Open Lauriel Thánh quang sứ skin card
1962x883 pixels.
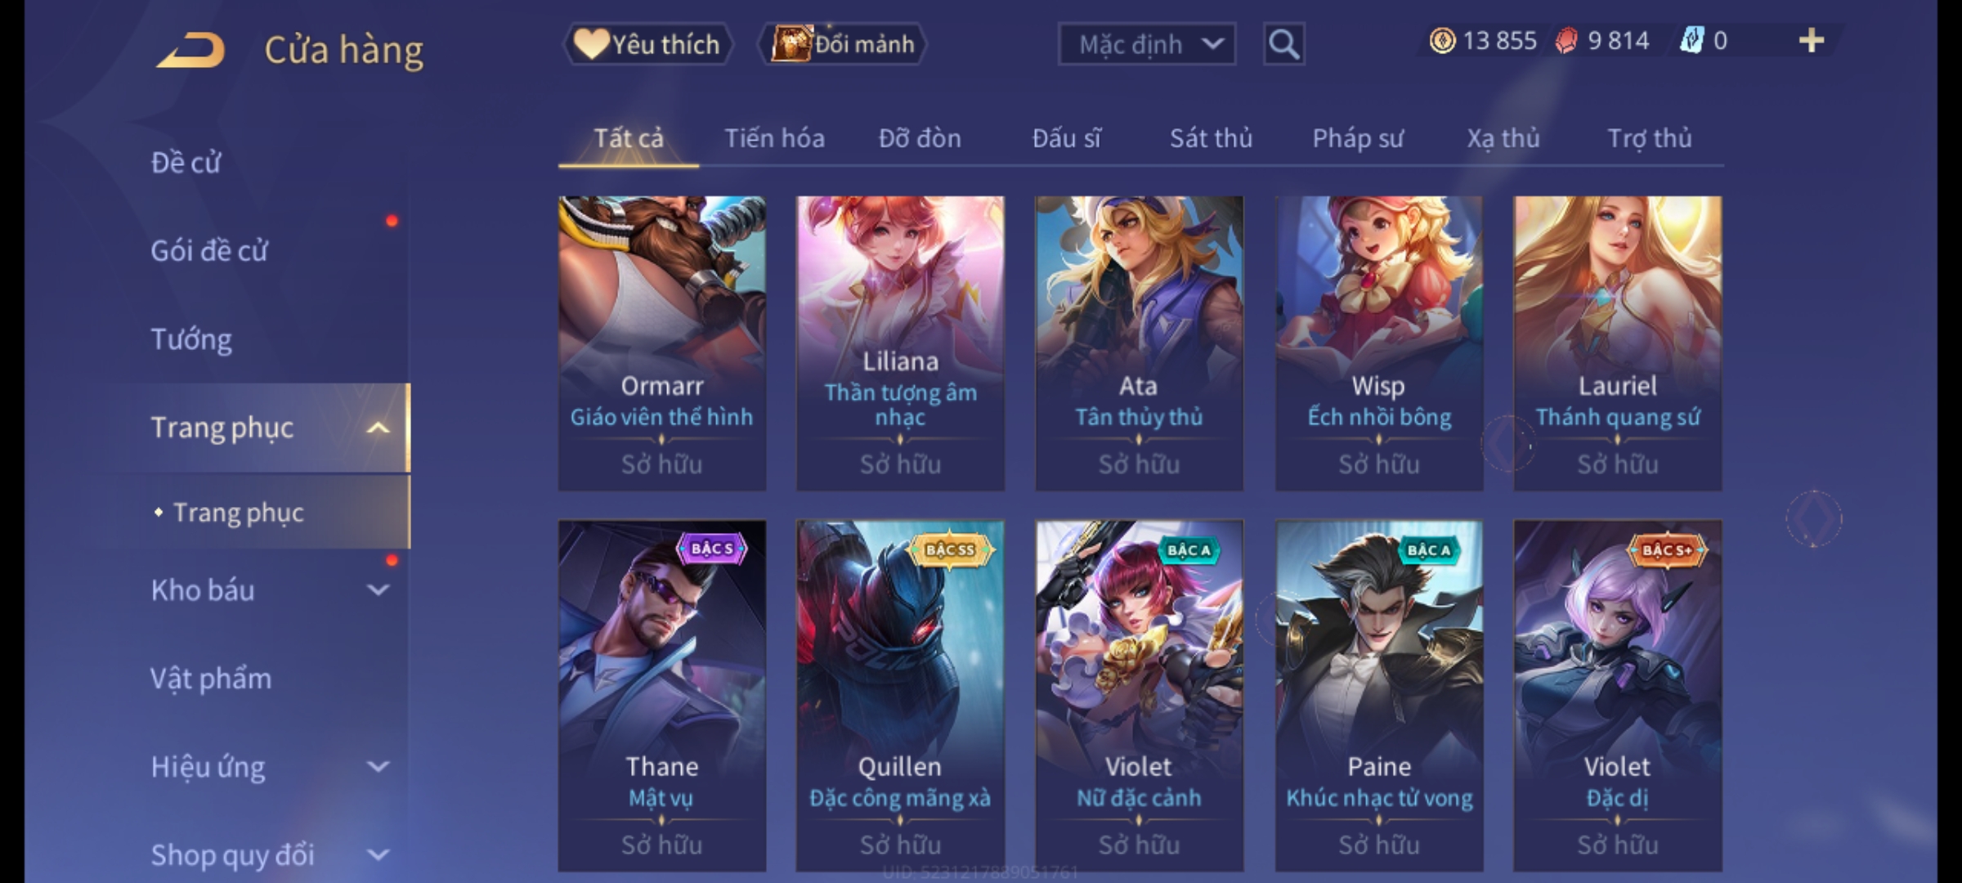[1617, 343]
